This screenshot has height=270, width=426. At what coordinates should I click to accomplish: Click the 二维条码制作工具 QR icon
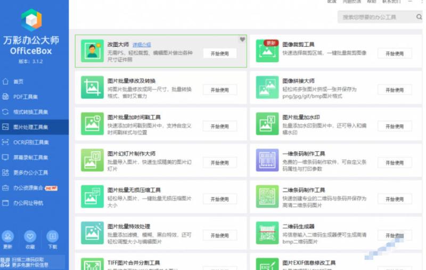tap(267, 197)
